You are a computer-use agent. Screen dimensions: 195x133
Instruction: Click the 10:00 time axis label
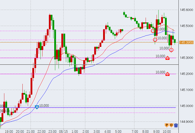(166, 131)
